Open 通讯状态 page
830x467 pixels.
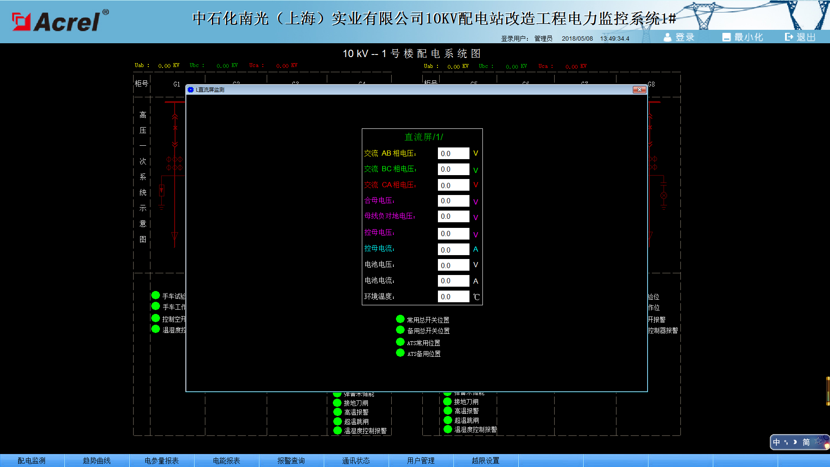tap(356, 461)
